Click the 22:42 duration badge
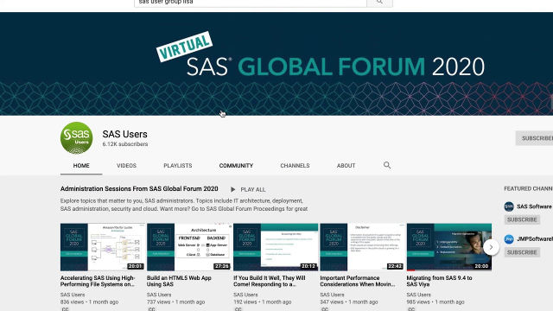This screenshot has width=553, height=311. click(395, 266)
